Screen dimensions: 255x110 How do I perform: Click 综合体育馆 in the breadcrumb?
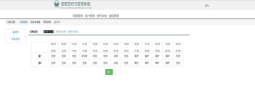coord(35,22)
